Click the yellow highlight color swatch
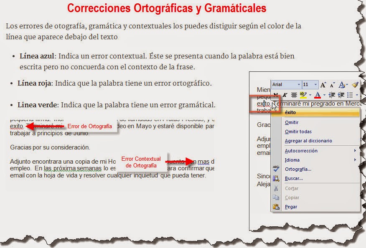The image size is (366, 248). (x=302, y=96)
